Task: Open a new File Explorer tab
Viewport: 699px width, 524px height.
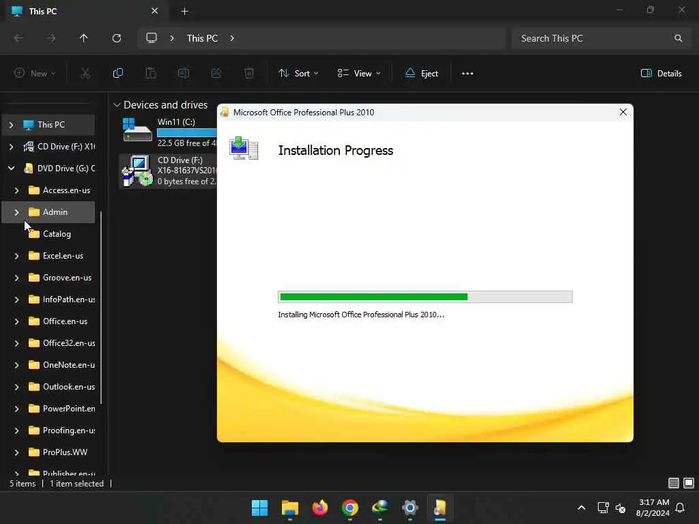Action: pyautogui.click(x=184, y=12)
